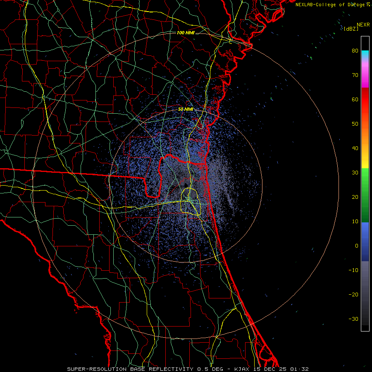Click the 70 value on dBZ scale
The image size is (372, 372).
click(355, 75)
